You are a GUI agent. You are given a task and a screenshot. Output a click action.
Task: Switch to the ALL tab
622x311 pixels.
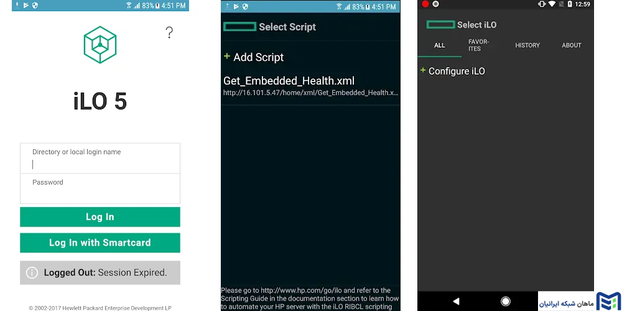440,45
